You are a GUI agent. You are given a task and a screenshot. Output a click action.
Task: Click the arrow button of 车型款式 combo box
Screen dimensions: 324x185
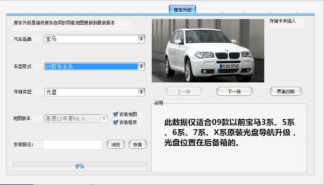[x=141, y=66]
